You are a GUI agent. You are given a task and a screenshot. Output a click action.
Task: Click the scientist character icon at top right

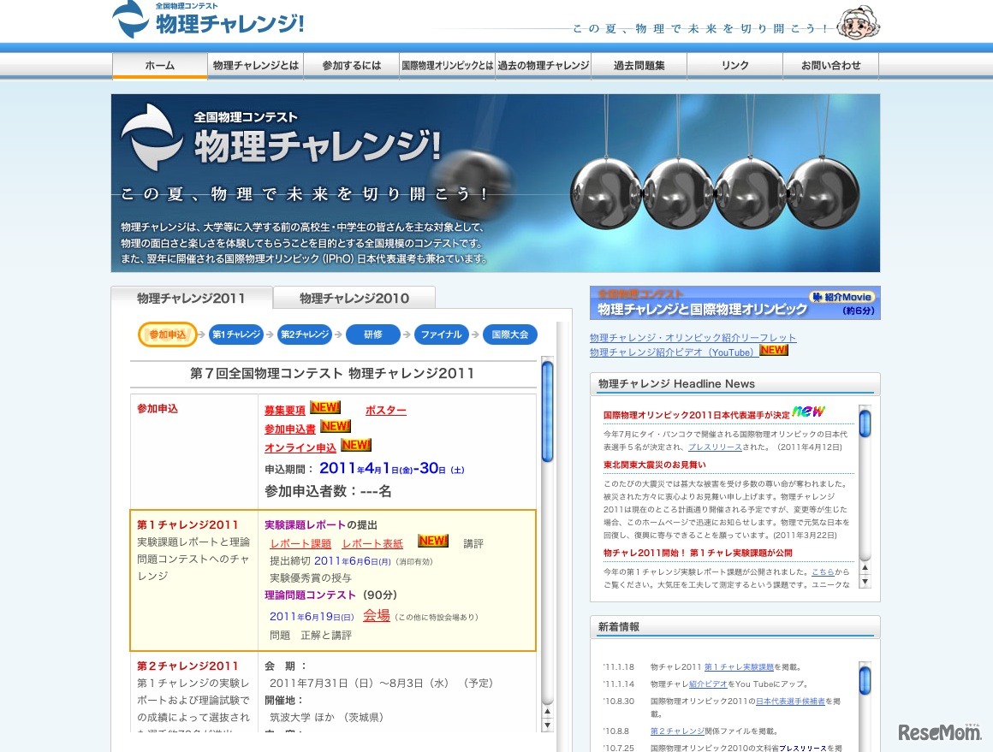pyautogui.click(x=858, y=23)
